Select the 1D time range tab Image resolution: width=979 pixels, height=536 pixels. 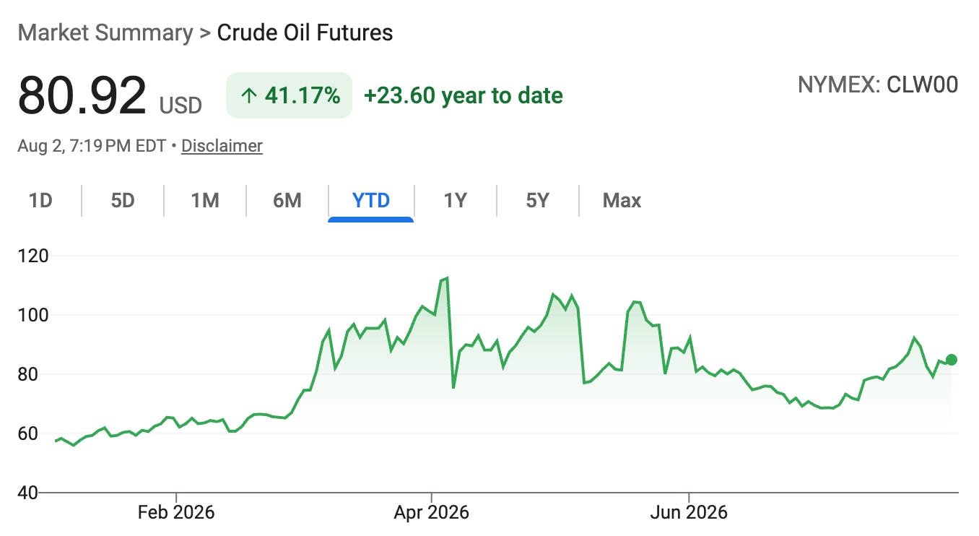point(40,200)
